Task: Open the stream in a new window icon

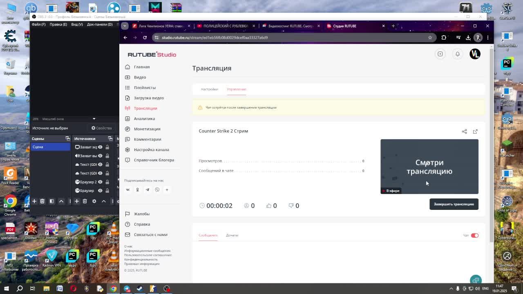Action: point(475,131)
